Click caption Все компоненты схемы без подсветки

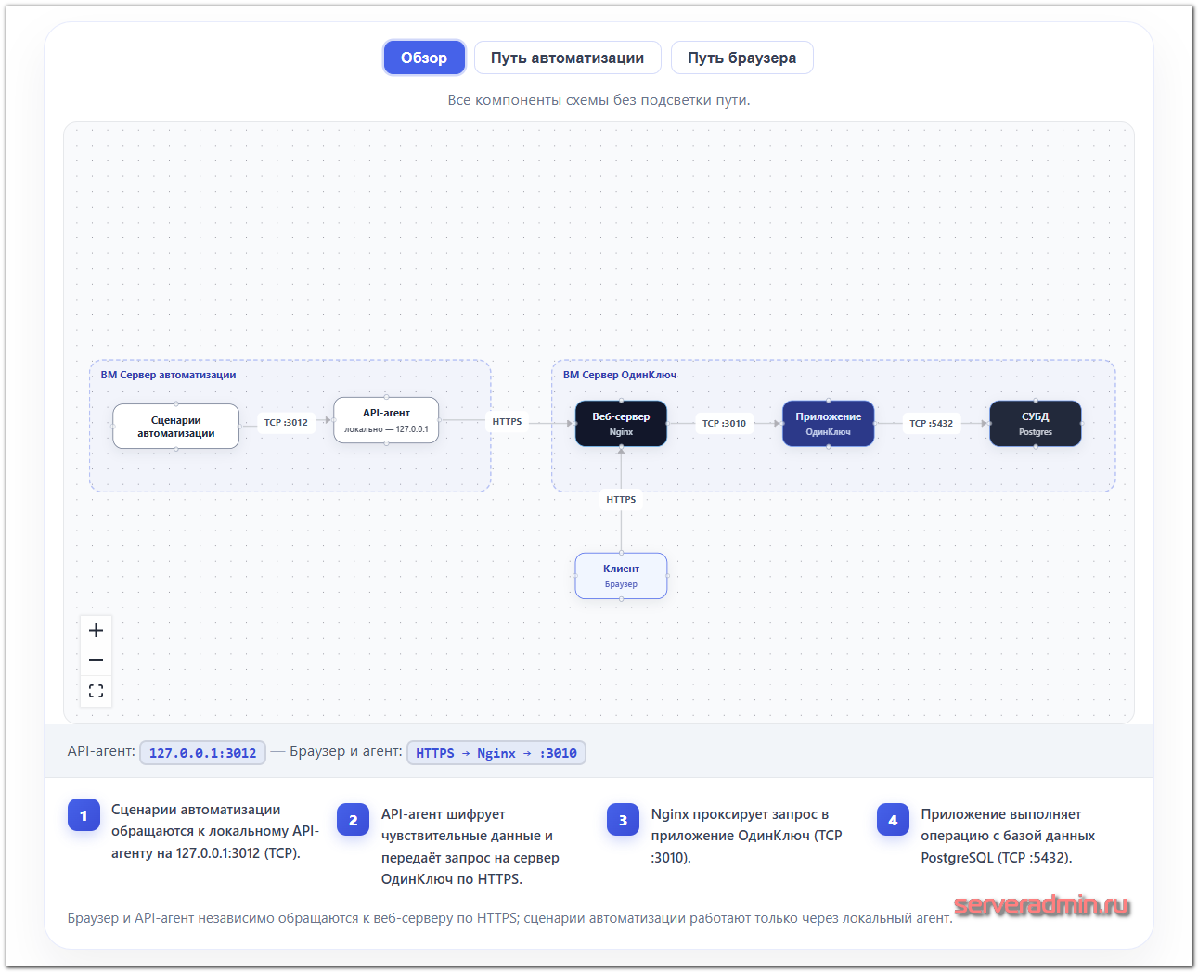599,99
